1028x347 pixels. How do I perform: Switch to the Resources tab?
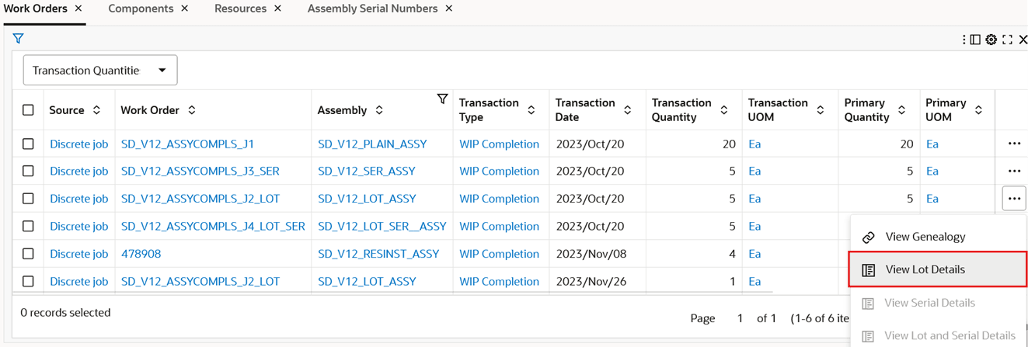(240, 9)
